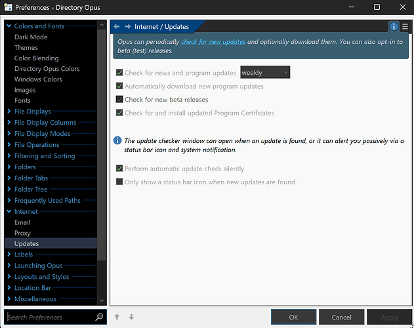
Task: Expand the Layouts and Styles category
Action: pyautogui.click(x=9, y=276)
